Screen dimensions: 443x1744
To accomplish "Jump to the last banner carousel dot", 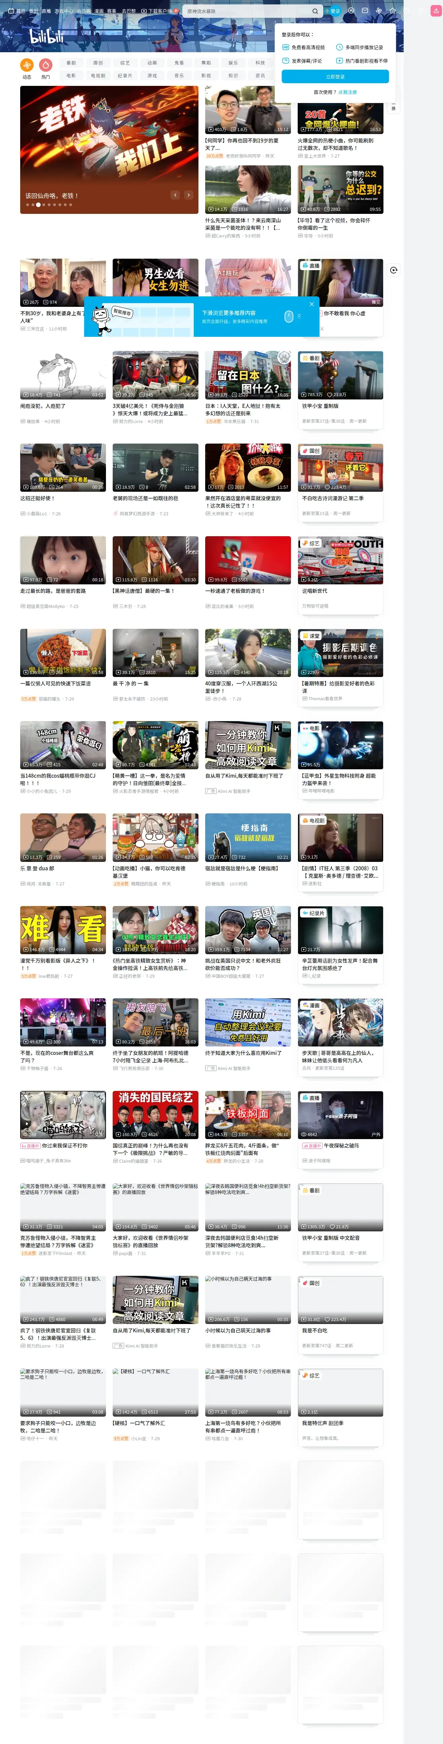I will pyautogui.click(x=70, y=204).
